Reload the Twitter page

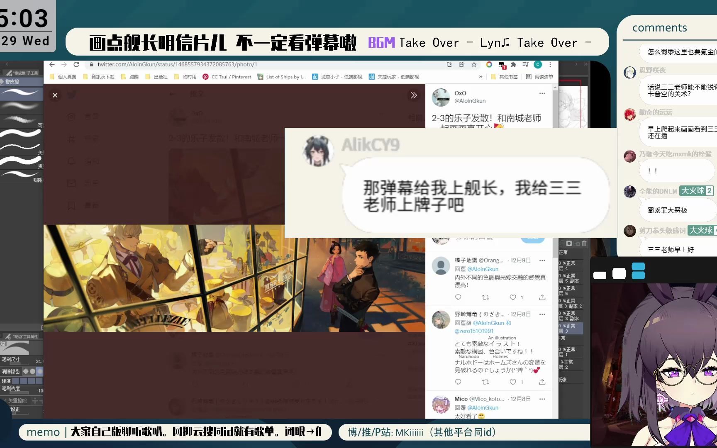[76, 65]
